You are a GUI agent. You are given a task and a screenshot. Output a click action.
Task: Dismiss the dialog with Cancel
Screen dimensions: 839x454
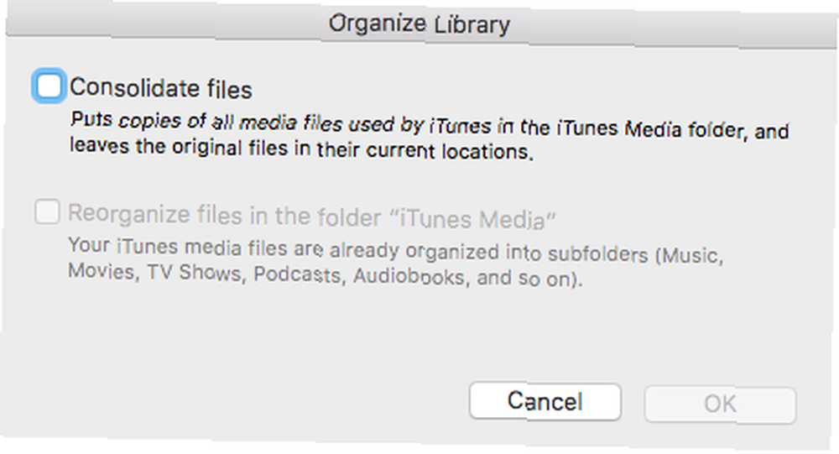tap(545, 401)
